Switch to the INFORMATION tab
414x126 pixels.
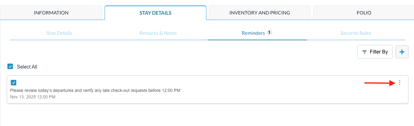(x=51, y=13)
